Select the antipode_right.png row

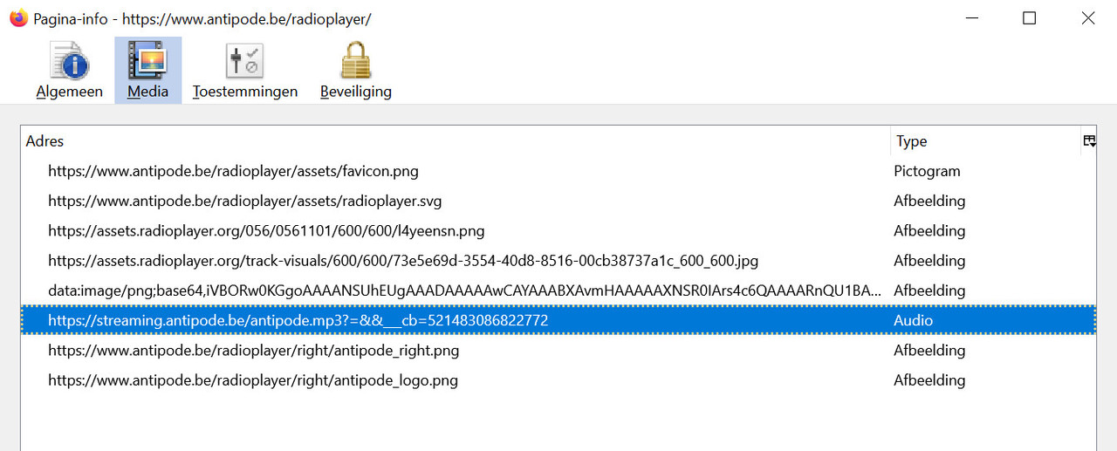[558, 350]
